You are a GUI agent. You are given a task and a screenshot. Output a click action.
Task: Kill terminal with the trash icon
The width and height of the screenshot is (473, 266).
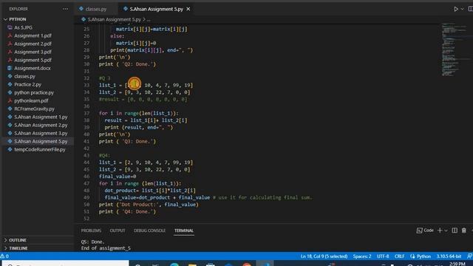[464, 231]
